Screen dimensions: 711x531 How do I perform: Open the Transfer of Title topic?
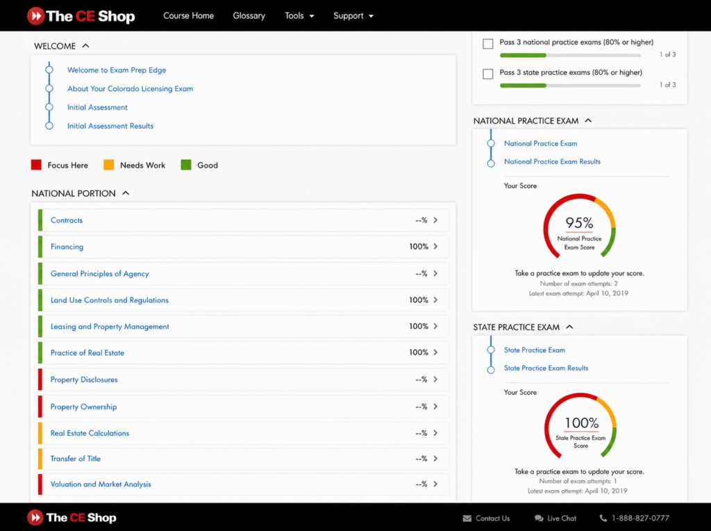76,459
